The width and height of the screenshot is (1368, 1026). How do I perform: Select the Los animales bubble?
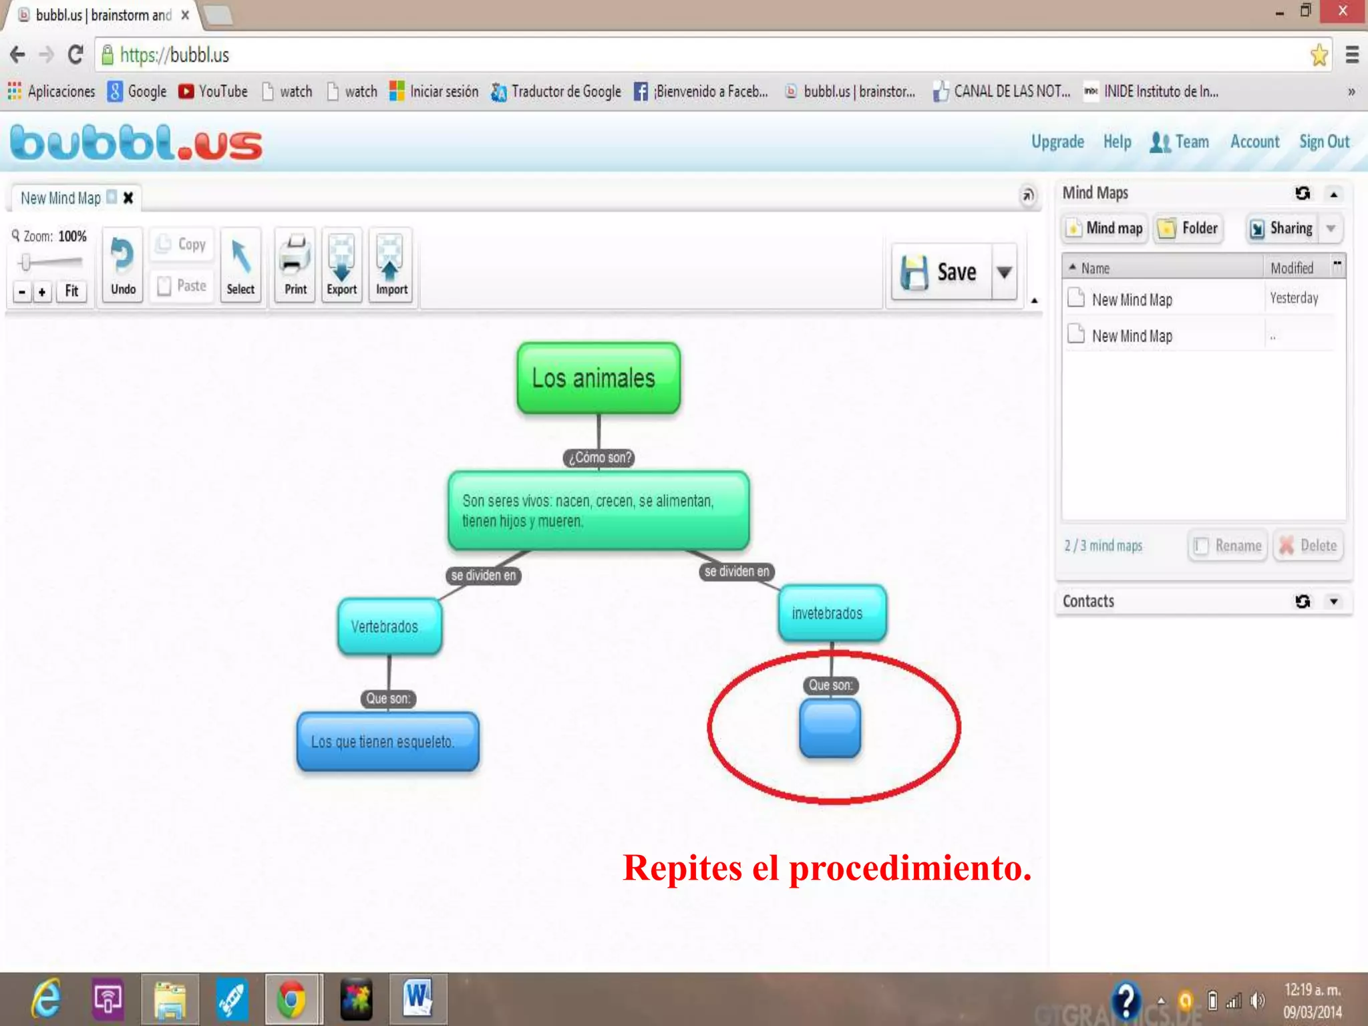(598, 378)
